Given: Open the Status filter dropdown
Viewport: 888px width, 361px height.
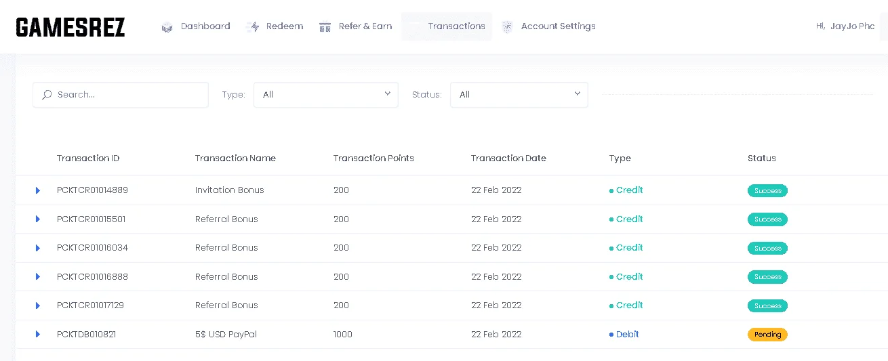Looking at the screenshot, I should (519, 95).
